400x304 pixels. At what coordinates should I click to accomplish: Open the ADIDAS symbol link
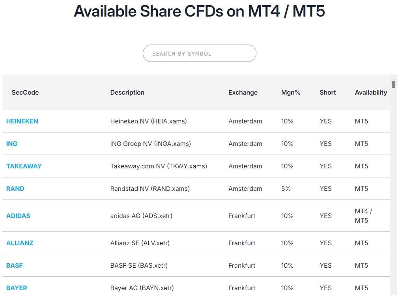pyautogui.click(x=18, y=216)
